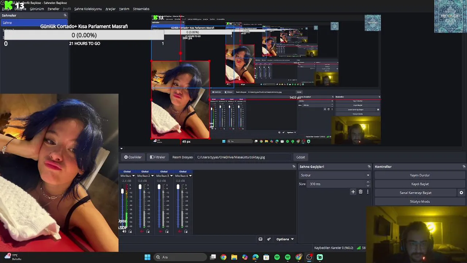Open the Streamlabs menu
Viewport: 467px width, 263px height.
pyautogui.click(x=141, y=9)
